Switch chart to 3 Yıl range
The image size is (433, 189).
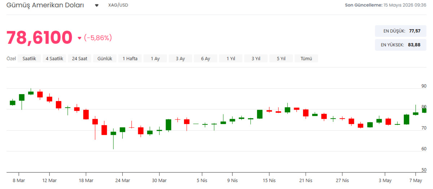tap(256, 58)
